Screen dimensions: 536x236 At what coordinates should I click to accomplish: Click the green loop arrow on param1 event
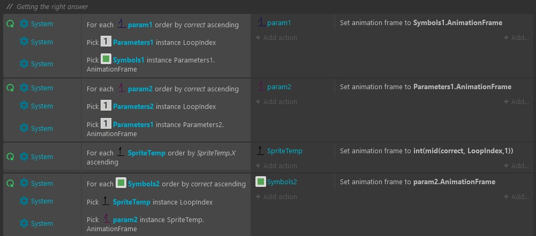pos(10,23)
